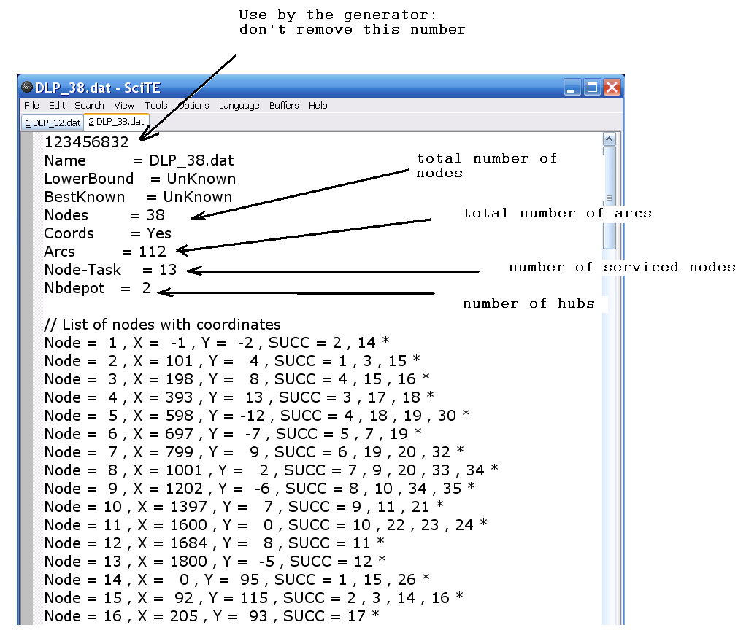Maximize the SciTE window
The image size is (746, 641).
(x=592, y=88)
